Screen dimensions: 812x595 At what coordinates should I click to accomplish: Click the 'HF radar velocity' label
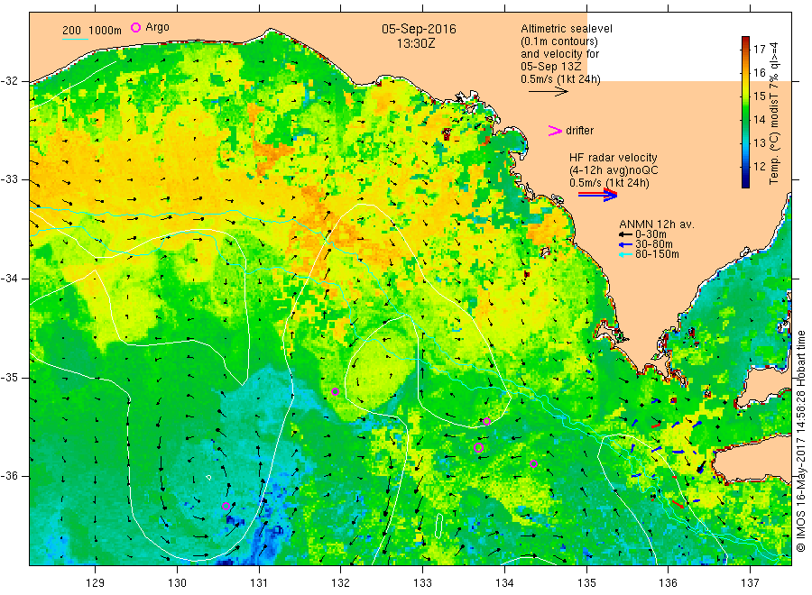[x=614, y=157]
